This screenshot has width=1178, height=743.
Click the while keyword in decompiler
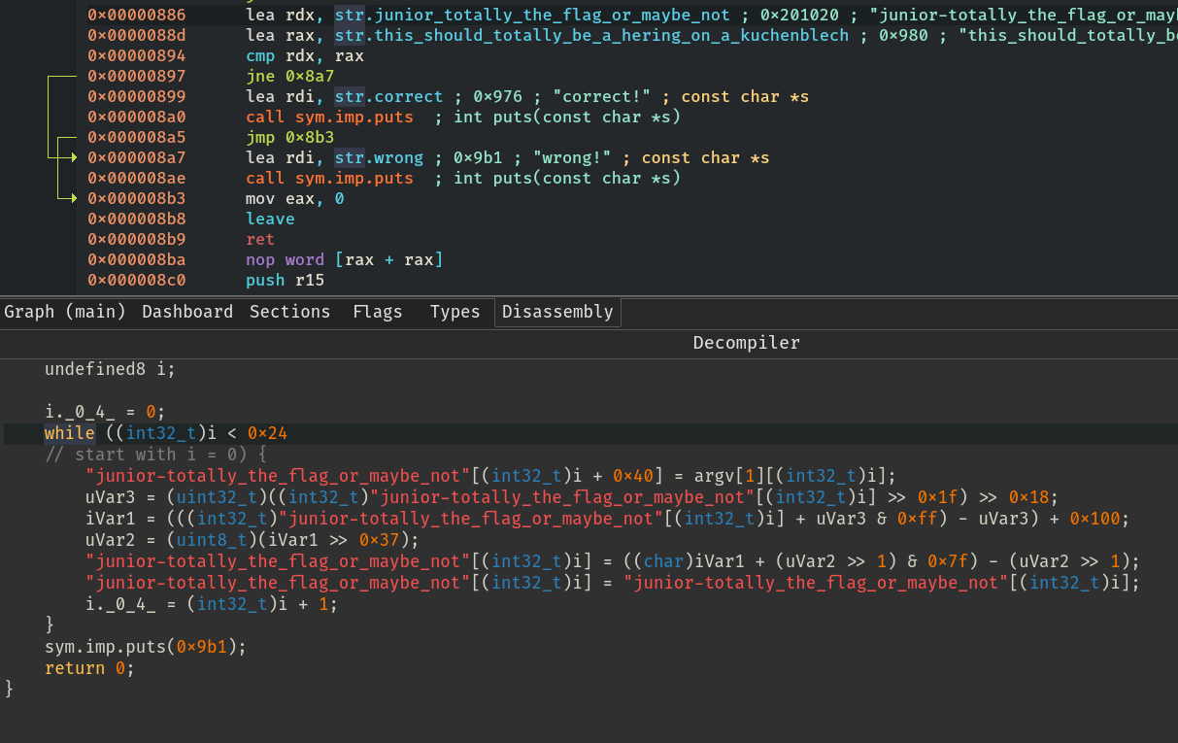pyautogui.click(x=69, y=433)
